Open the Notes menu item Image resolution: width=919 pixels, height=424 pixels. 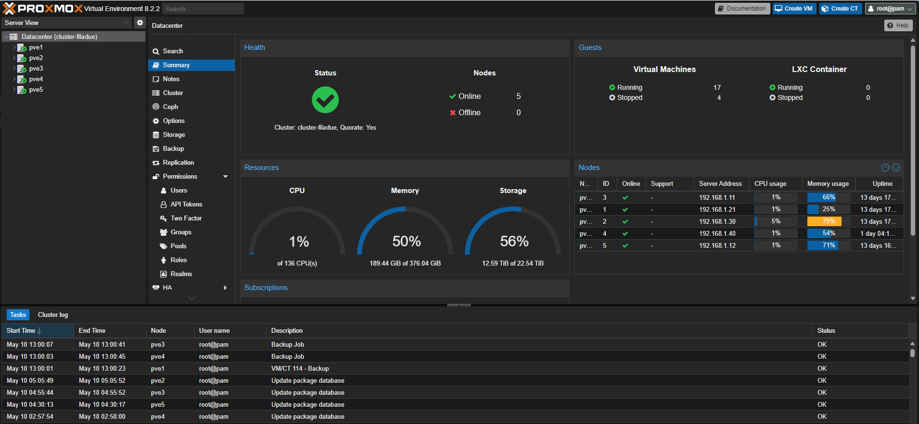click(x=171, y=79)
